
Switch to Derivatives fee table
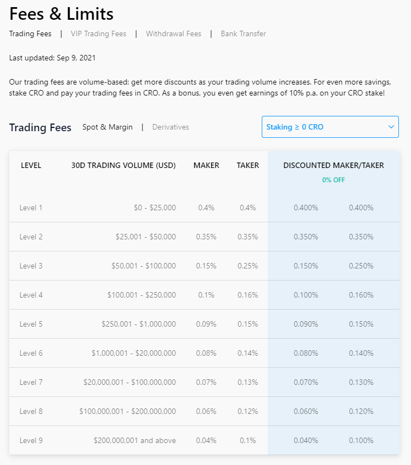(171, 127)
